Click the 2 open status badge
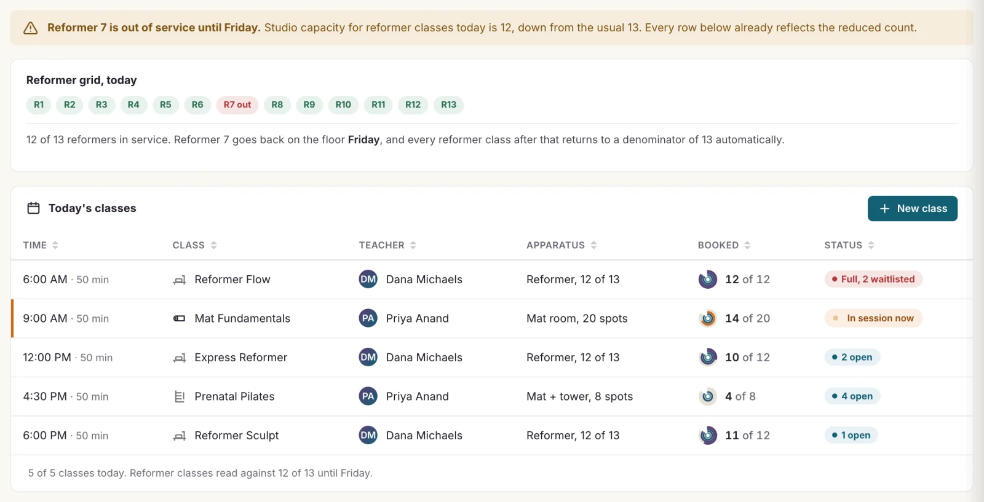This screenshot has height=502, width=984. pos(852,357)
